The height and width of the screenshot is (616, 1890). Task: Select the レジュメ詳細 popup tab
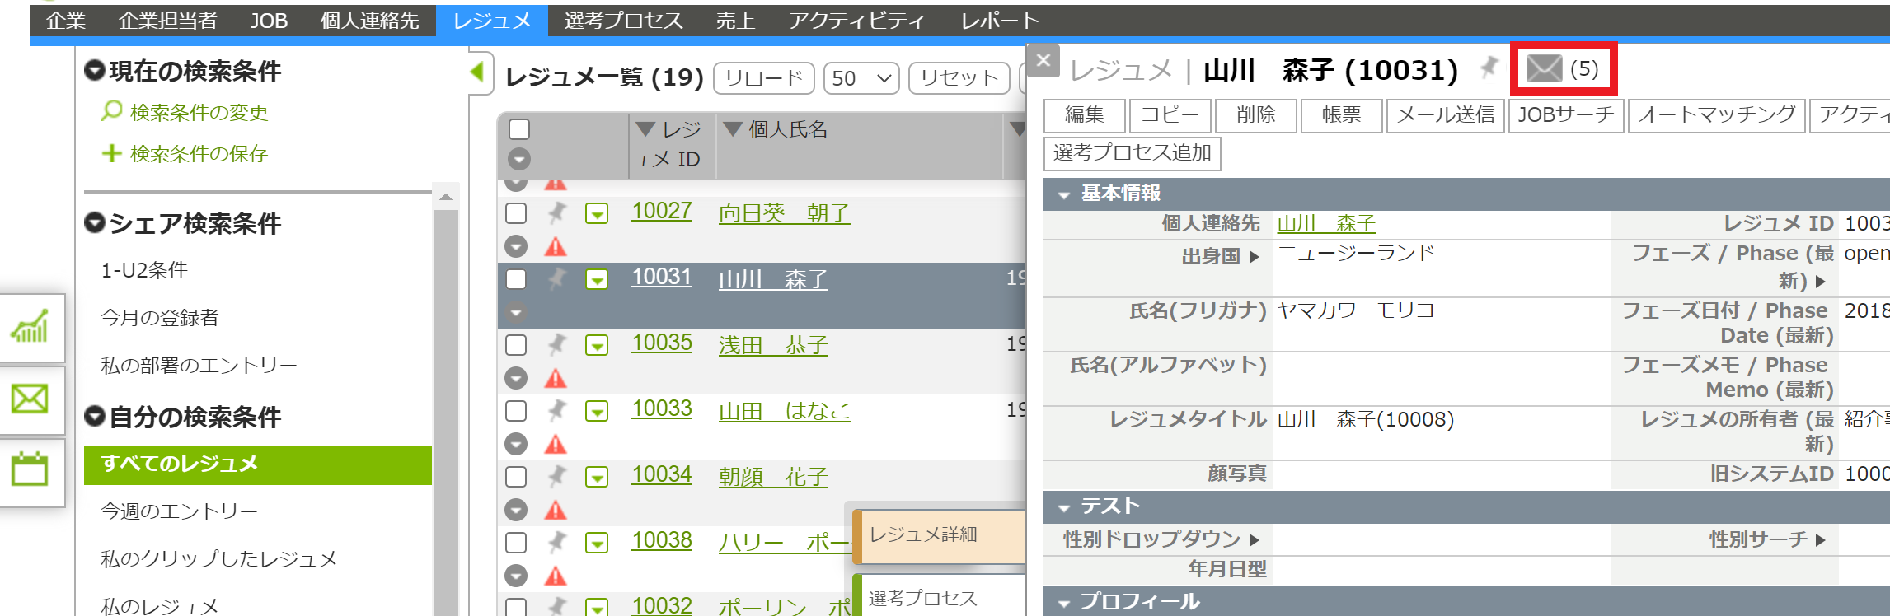[x=939, y=535]
